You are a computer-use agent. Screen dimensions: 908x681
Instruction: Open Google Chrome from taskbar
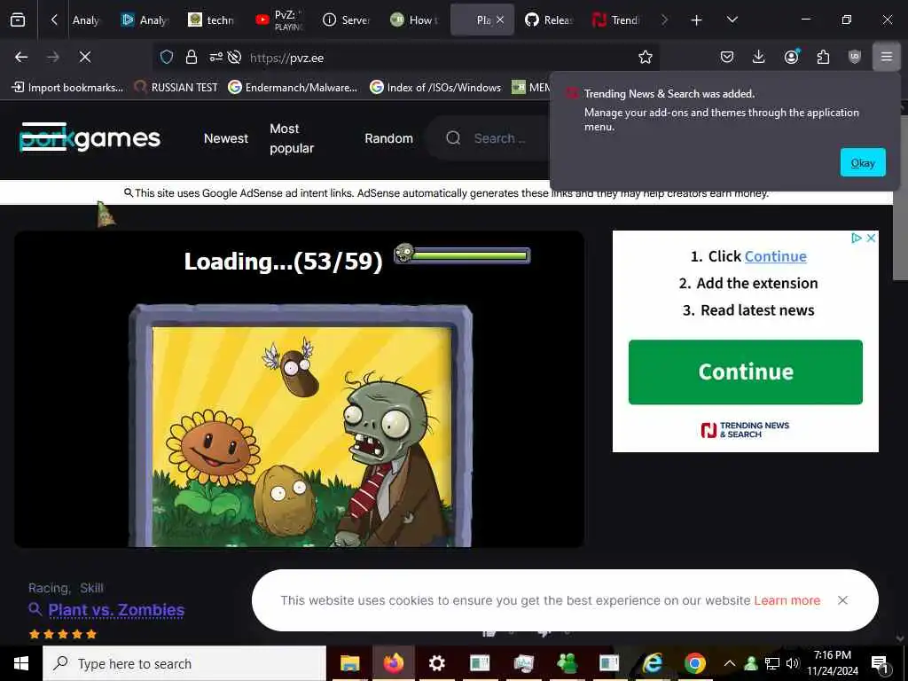tap(695, 663)
